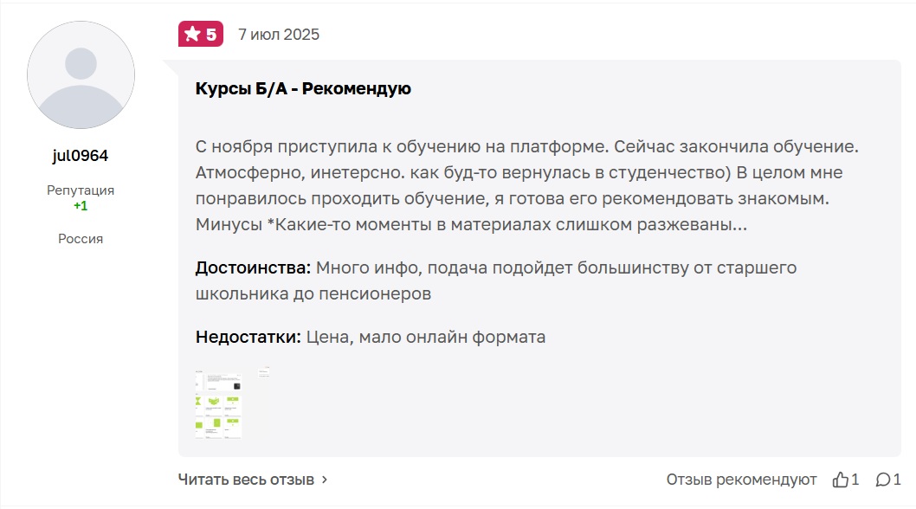Click the like counter next to the thumb
This screenshot has height=509, width=916.
tap(853, 479)
